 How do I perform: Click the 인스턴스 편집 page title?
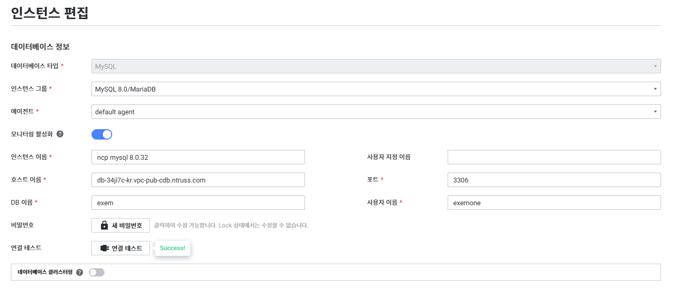(x=50, y=12)
